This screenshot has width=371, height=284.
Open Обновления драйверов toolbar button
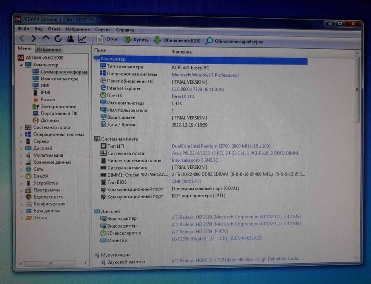[x=234, y=41]
